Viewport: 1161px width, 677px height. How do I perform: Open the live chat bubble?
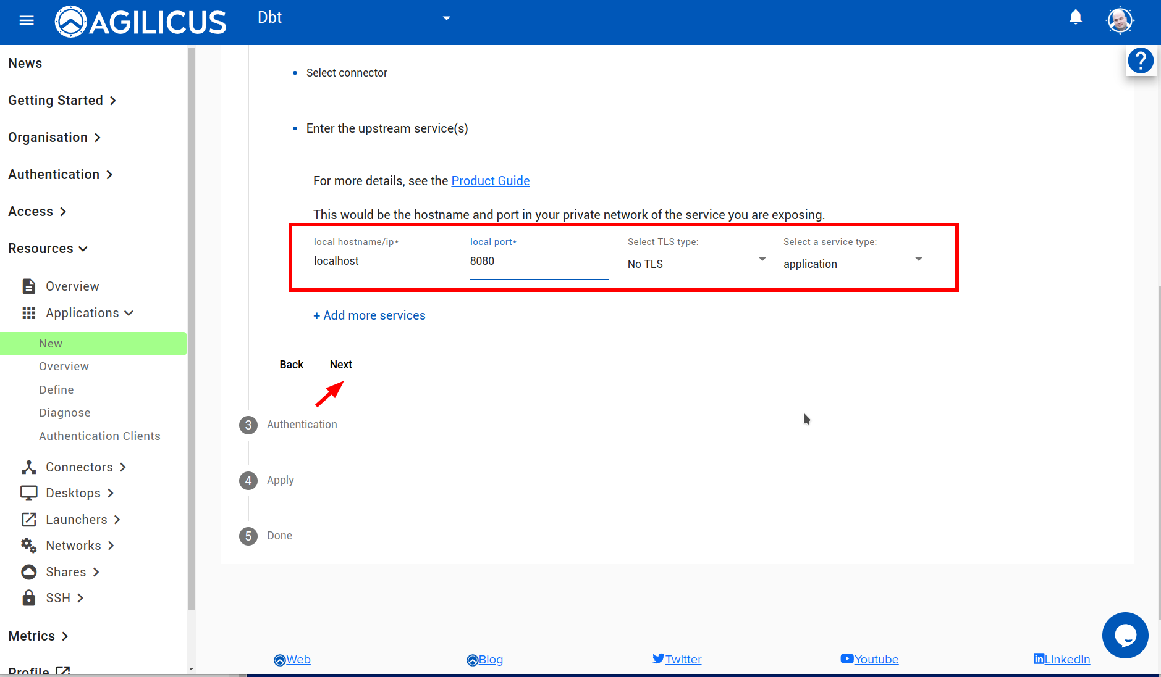coord(1125,635)
